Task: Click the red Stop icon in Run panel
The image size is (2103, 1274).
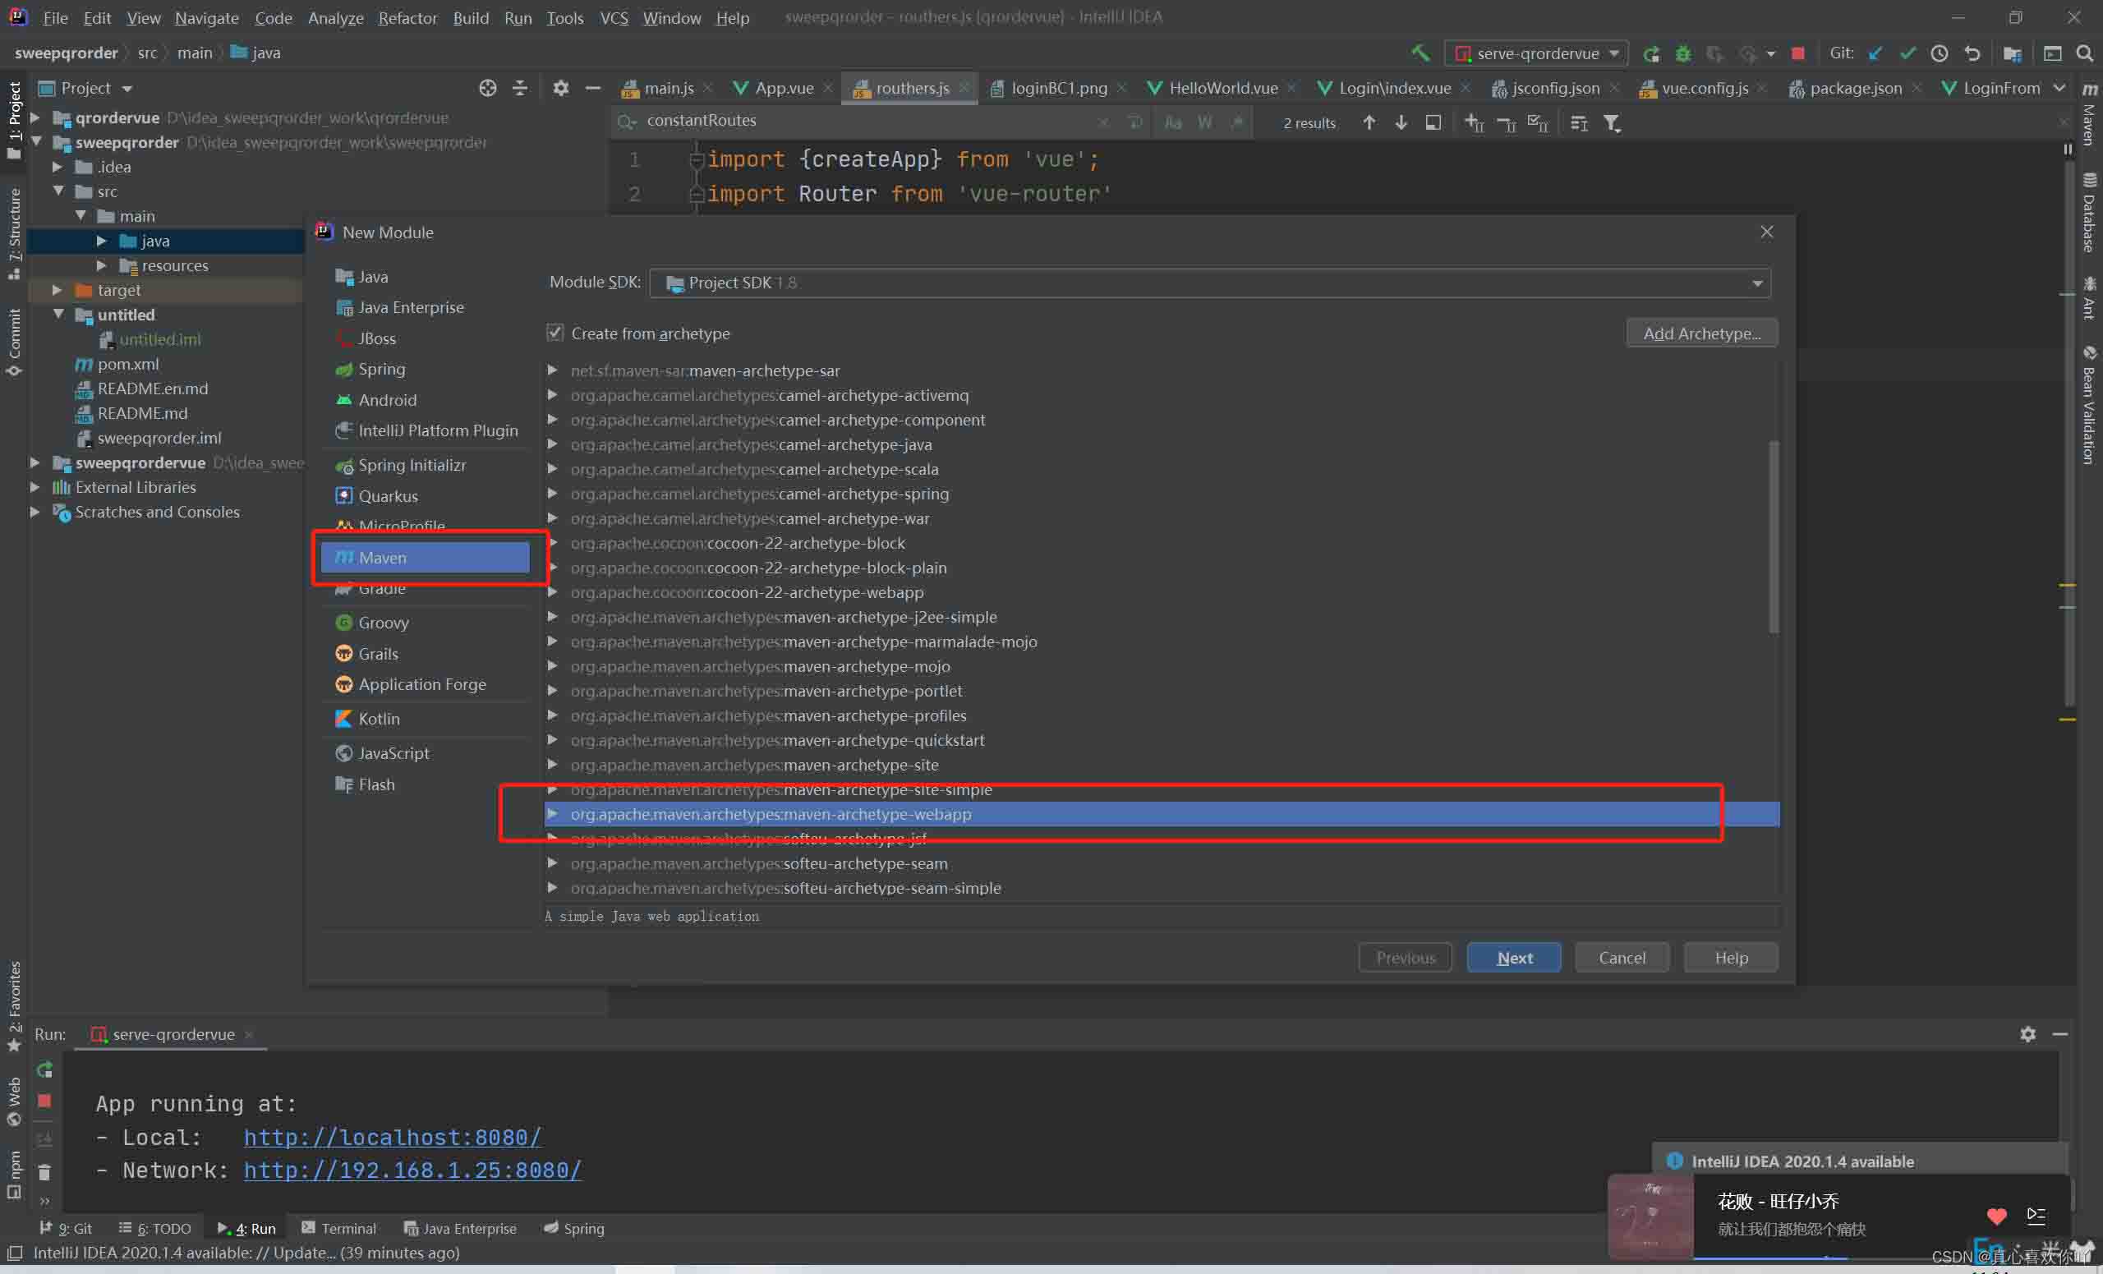Action: [44, 1101]
